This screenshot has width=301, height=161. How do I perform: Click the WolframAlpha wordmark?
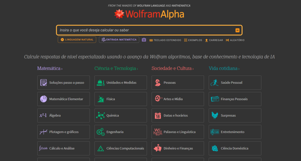155,14
